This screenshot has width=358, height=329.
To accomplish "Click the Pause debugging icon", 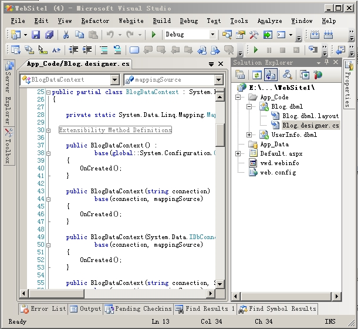I will point(269,50).
